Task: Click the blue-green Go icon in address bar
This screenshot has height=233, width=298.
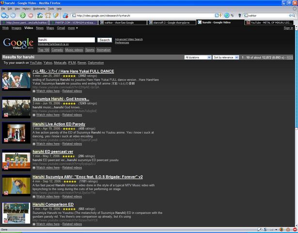Action: (x=227, y=16)
